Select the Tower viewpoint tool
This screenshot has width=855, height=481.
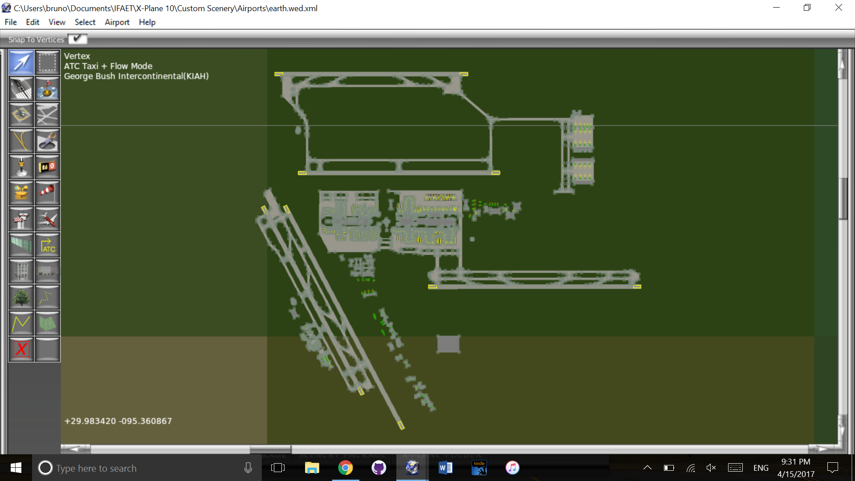(21, 219)
